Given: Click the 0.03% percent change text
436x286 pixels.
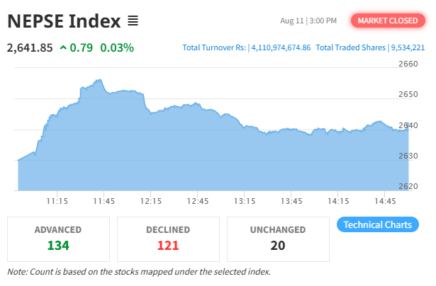Looking at the screenshot, I should (117, 47).
